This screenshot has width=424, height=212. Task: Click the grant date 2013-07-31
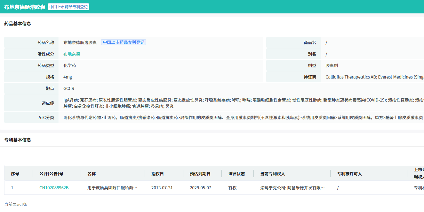click(162, 188)
